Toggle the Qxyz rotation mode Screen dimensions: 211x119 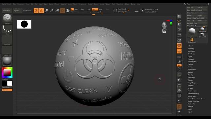[x=179, y=65]
